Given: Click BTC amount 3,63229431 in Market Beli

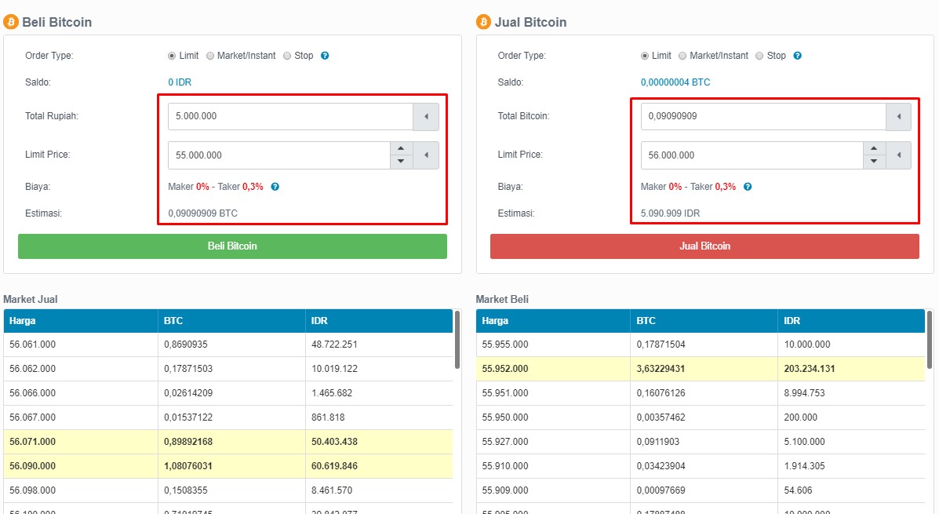Looking at the screenshot, I should [x=661, y=369].
